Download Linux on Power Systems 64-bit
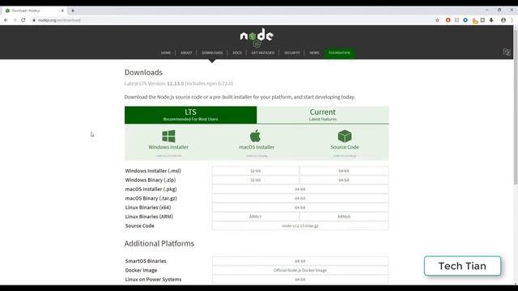Screen dimensions: 518x291 (300, 280)
